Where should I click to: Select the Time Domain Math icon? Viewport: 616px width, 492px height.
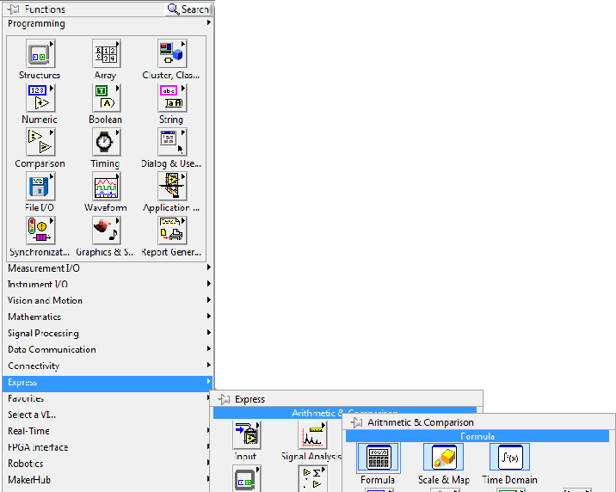(510, 457)
